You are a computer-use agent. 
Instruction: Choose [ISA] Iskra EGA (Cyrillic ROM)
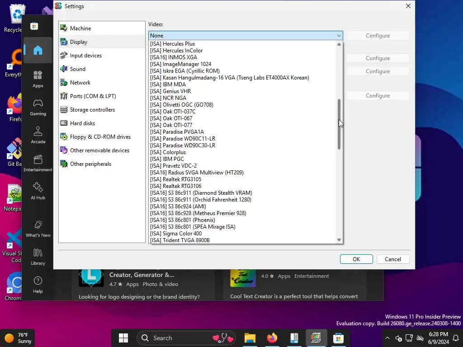click(x=242, y=71)
